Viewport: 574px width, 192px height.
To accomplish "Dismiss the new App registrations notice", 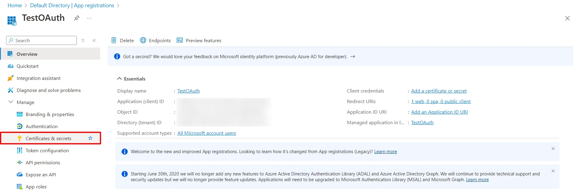I will click(x=553, y=149).
